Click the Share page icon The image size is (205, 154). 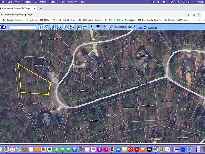coord(194,15)
